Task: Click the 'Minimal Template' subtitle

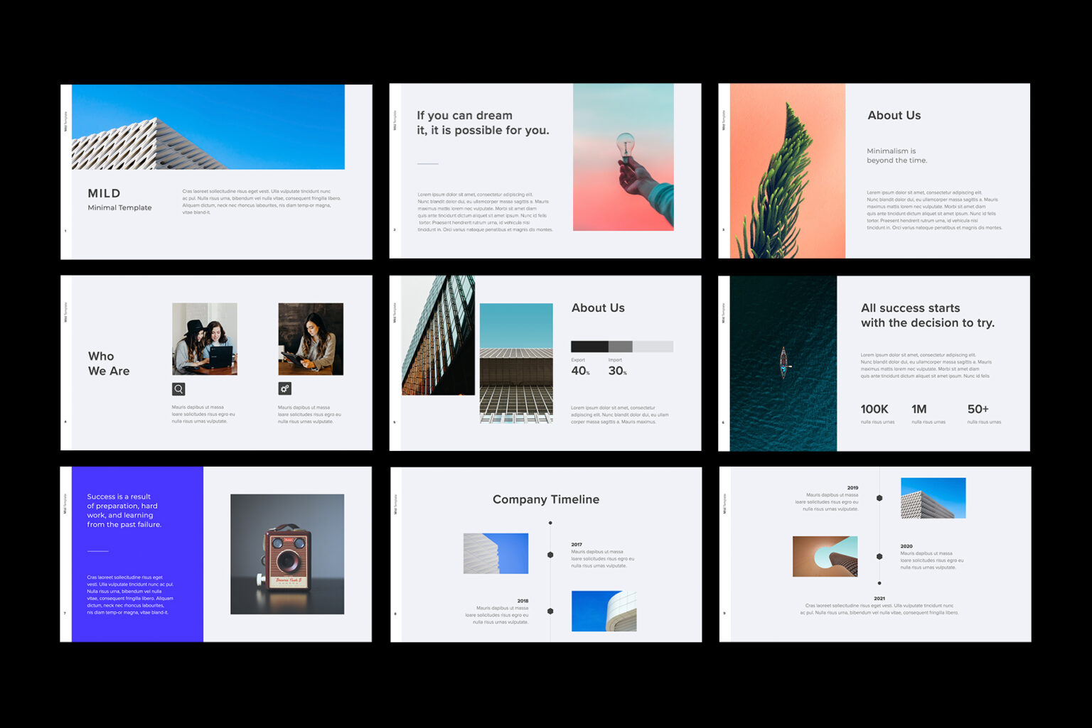Action: 119,207
